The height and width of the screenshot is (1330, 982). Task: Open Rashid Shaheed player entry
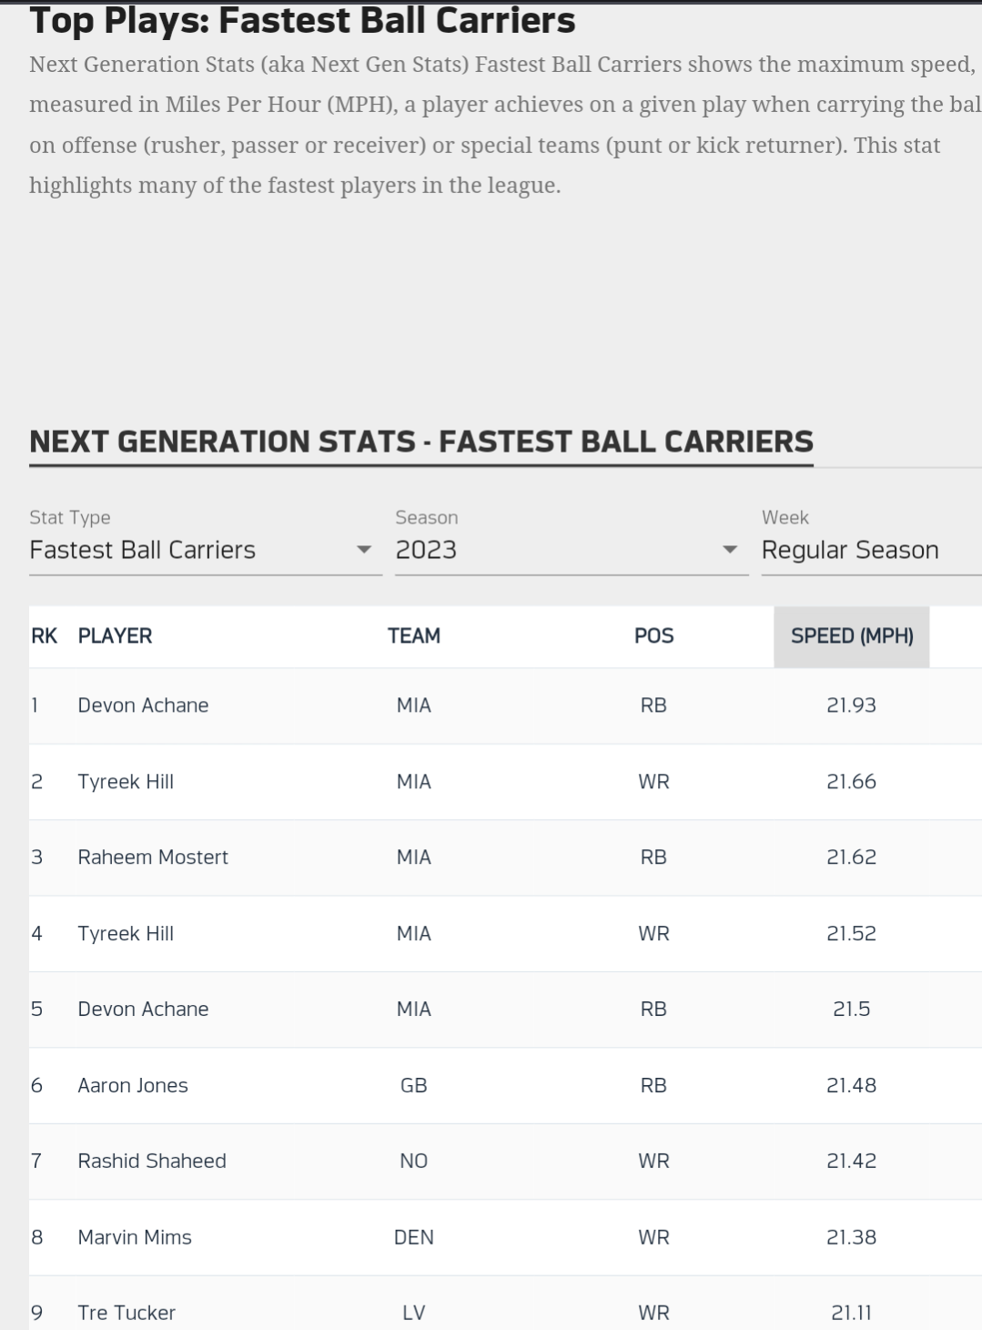[152, 1162]
